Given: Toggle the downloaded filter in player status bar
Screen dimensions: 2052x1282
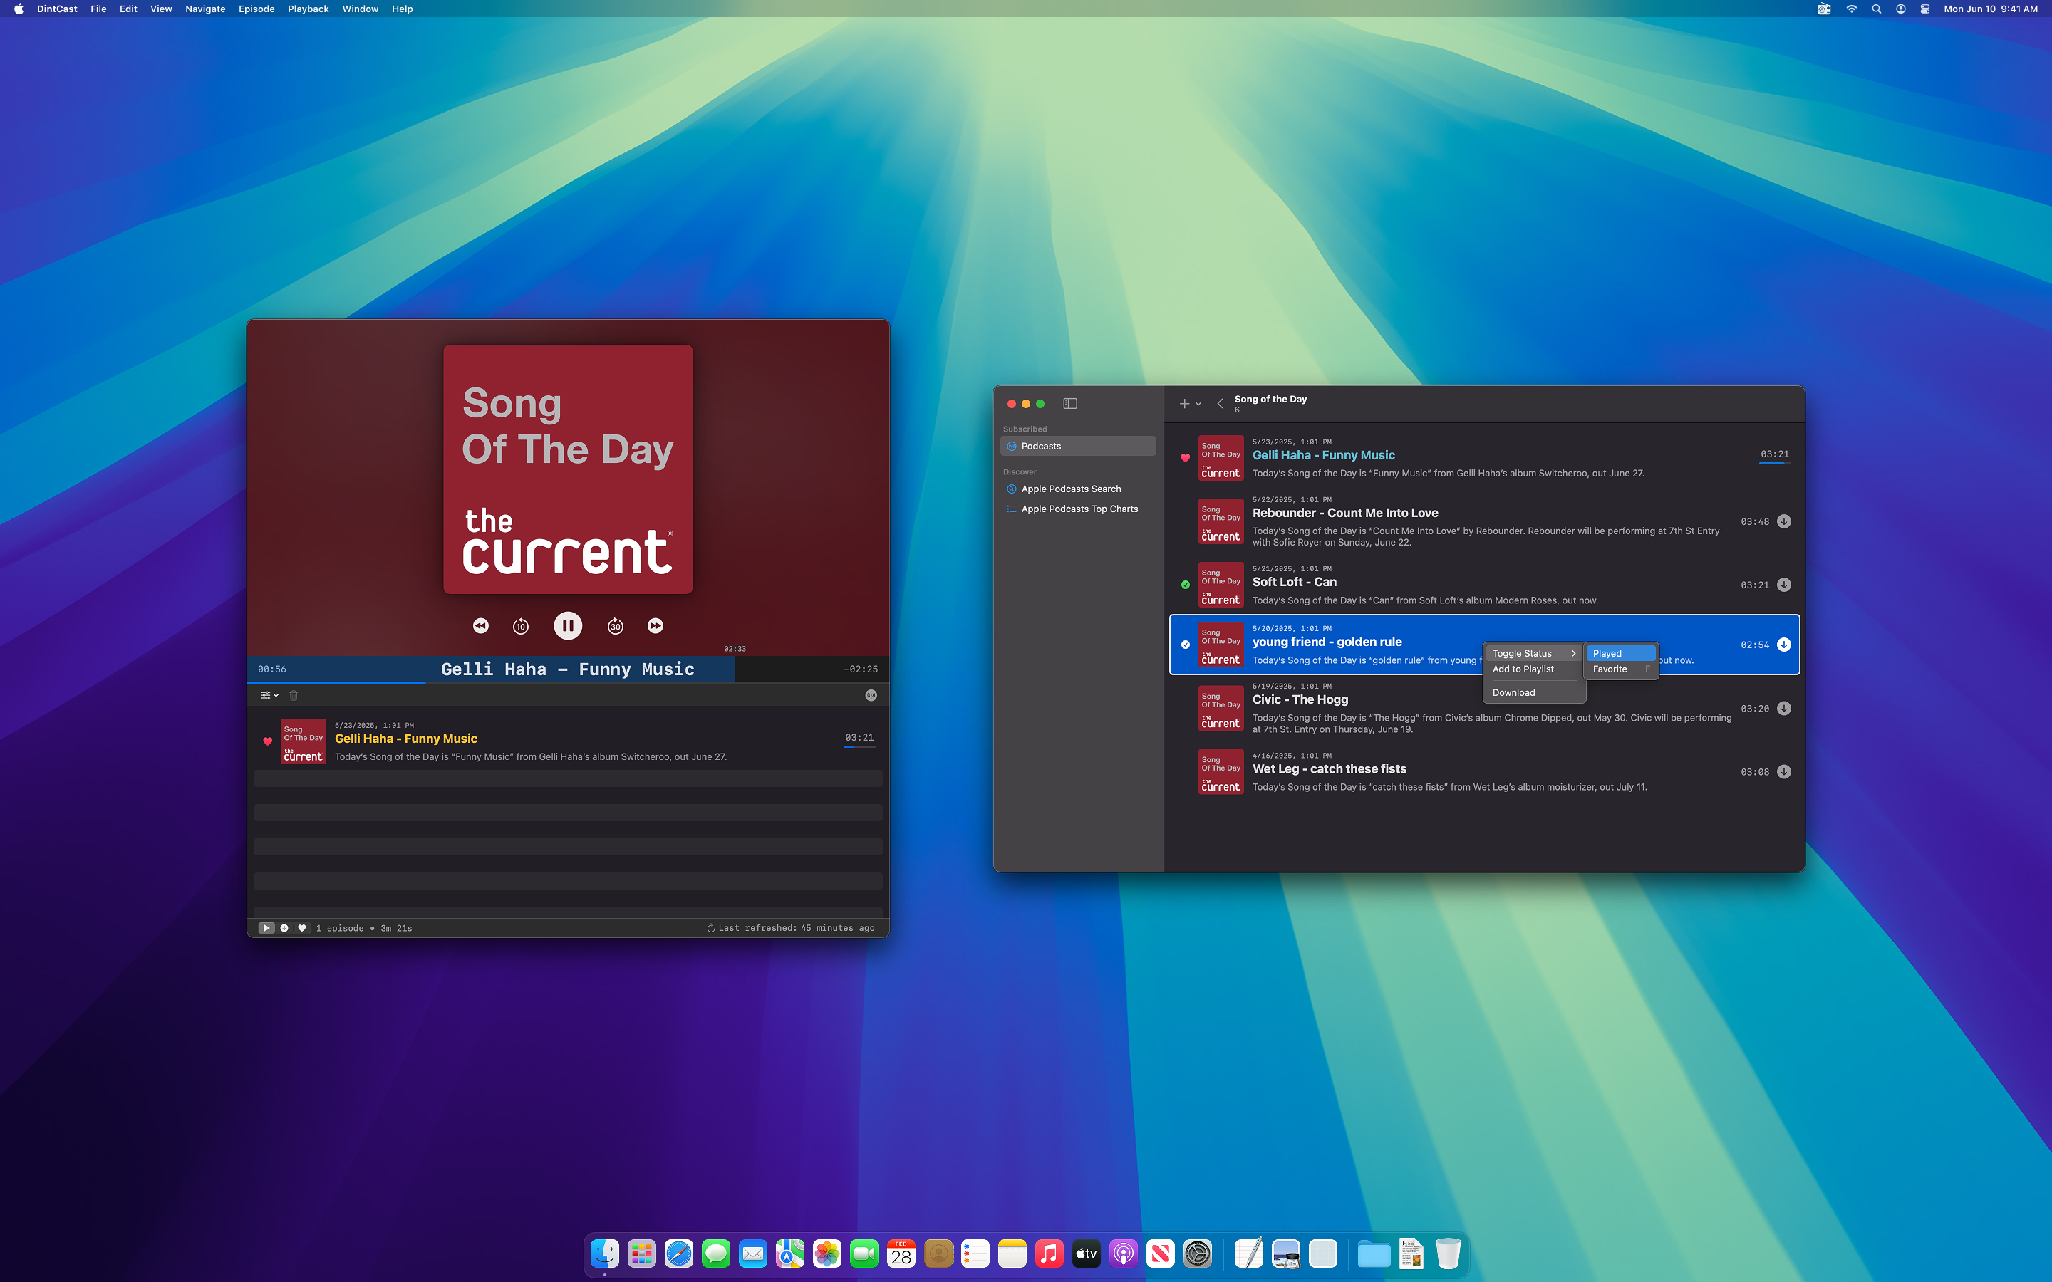Looking at the screenshot, I should [x=284, y=927].
